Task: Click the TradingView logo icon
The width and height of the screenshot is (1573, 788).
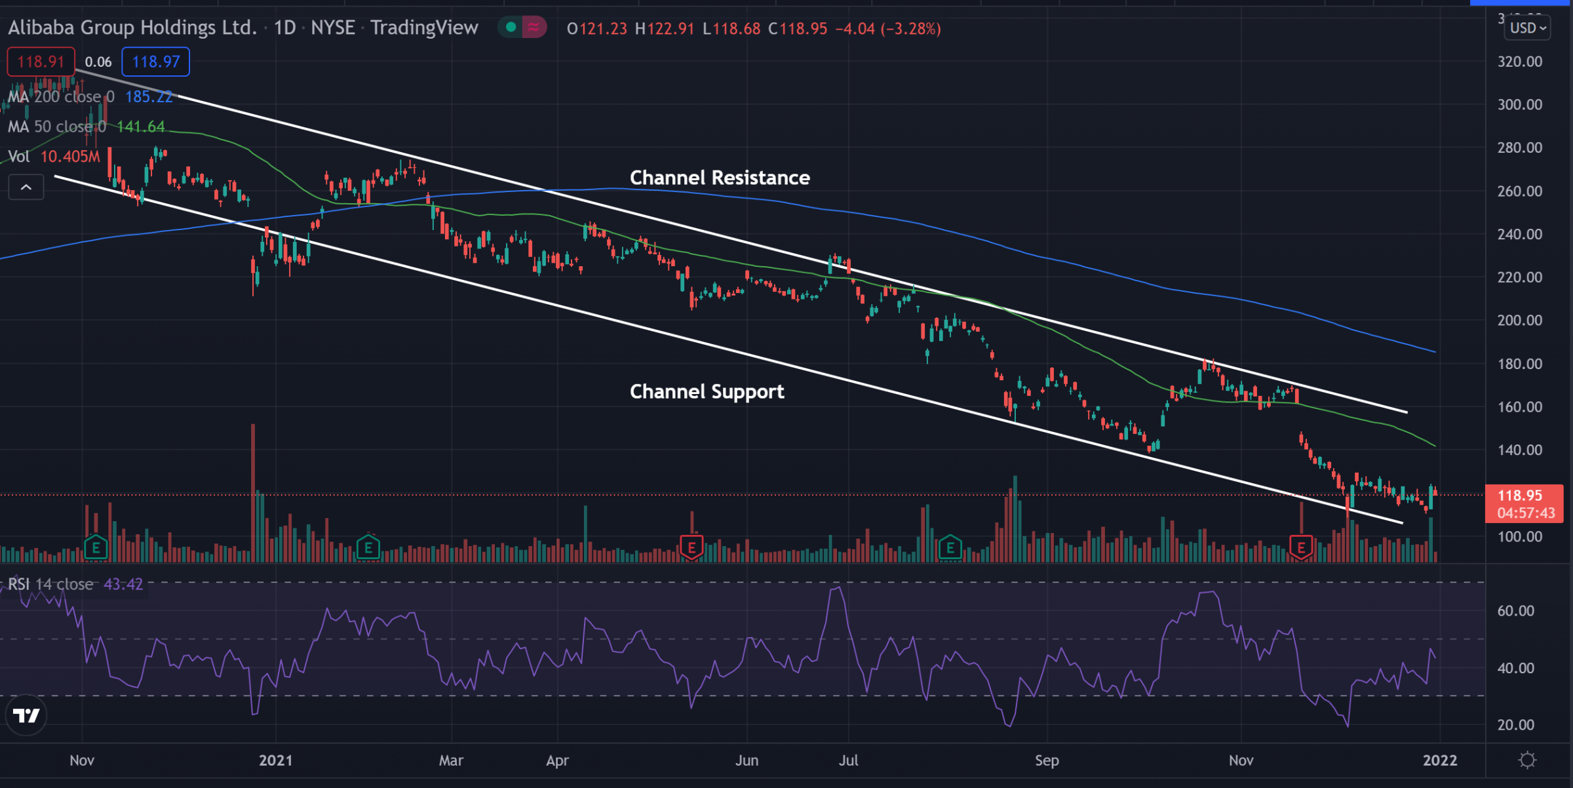Action: click(x=26, y=715)
